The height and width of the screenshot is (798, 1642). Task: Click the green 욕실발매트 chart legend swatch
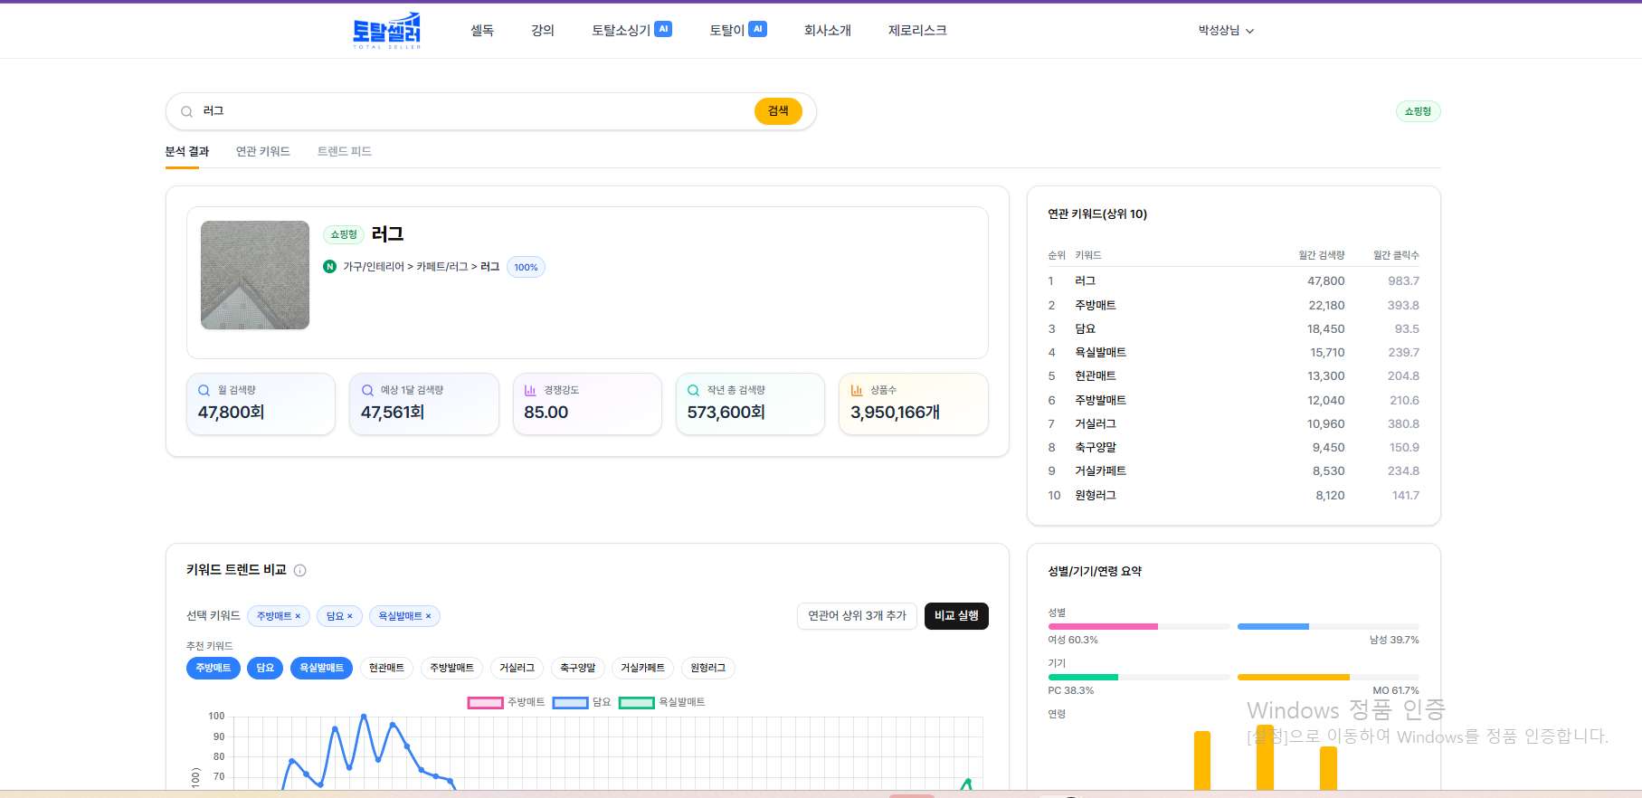[636, 703]
